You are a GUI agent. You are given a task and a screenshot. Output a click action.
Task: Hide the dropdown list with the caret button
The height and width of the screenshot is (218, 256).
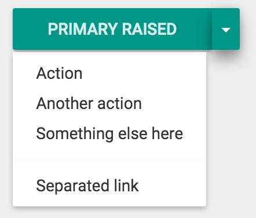pyautogui.click(x=226, y=29)
